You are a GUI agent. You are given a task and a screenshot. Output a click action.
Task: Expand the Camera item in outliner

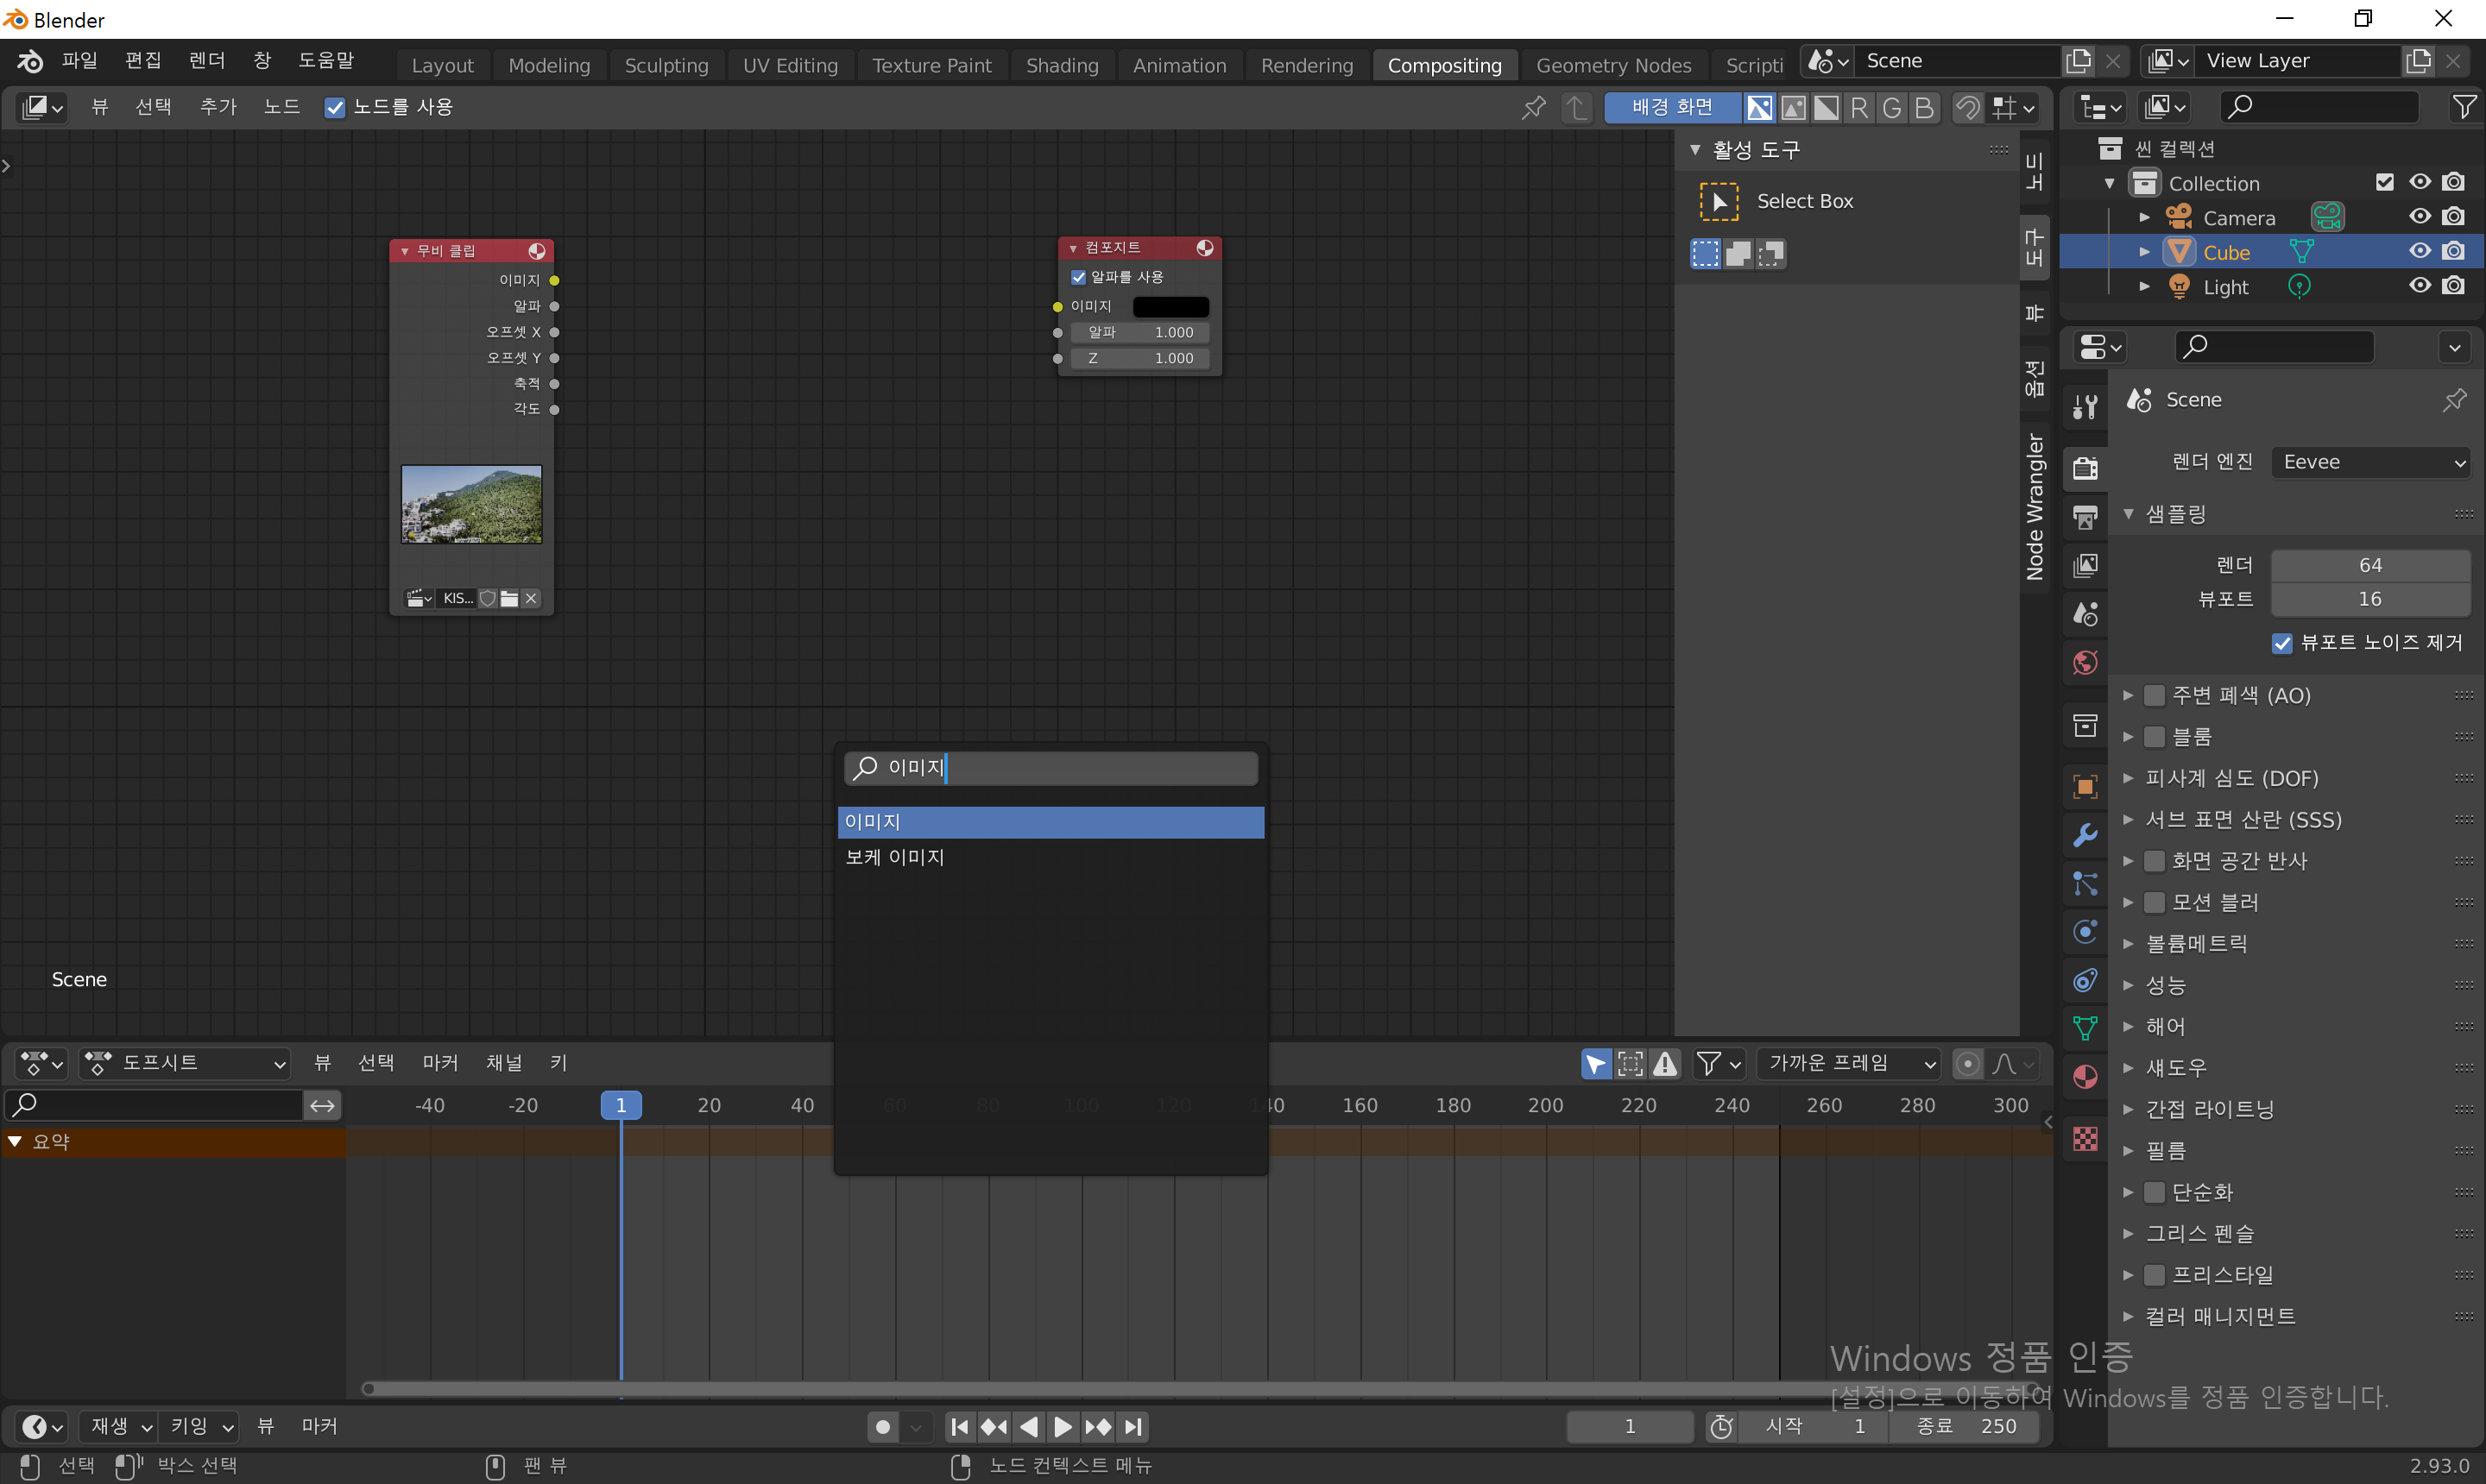click(2144, 217)
